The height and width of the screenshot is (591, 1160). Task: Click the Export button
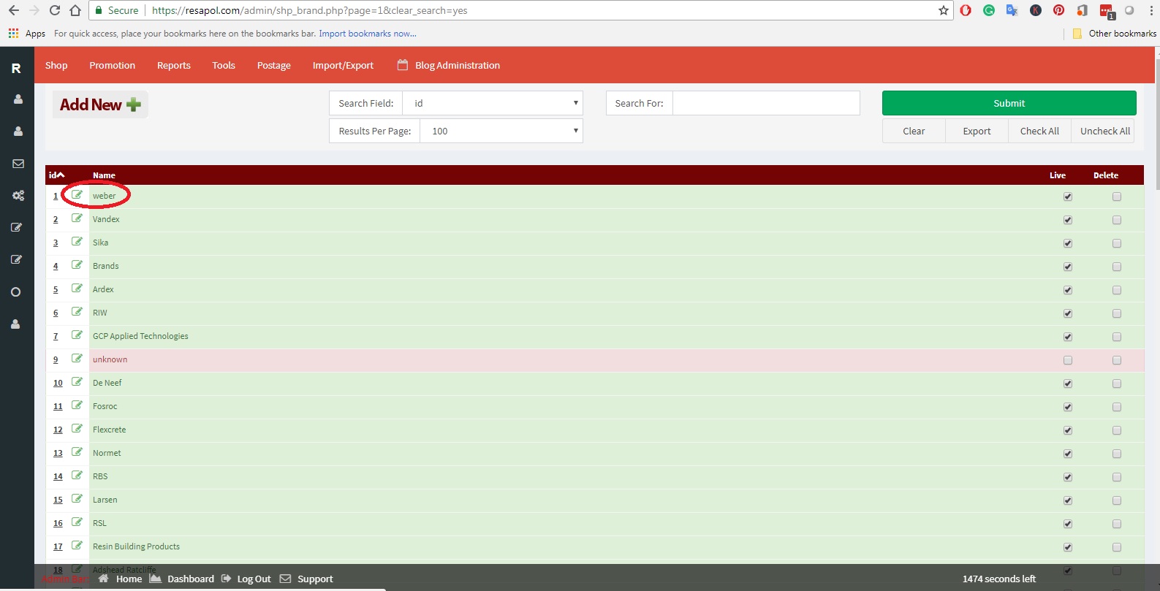click(977, 131)
